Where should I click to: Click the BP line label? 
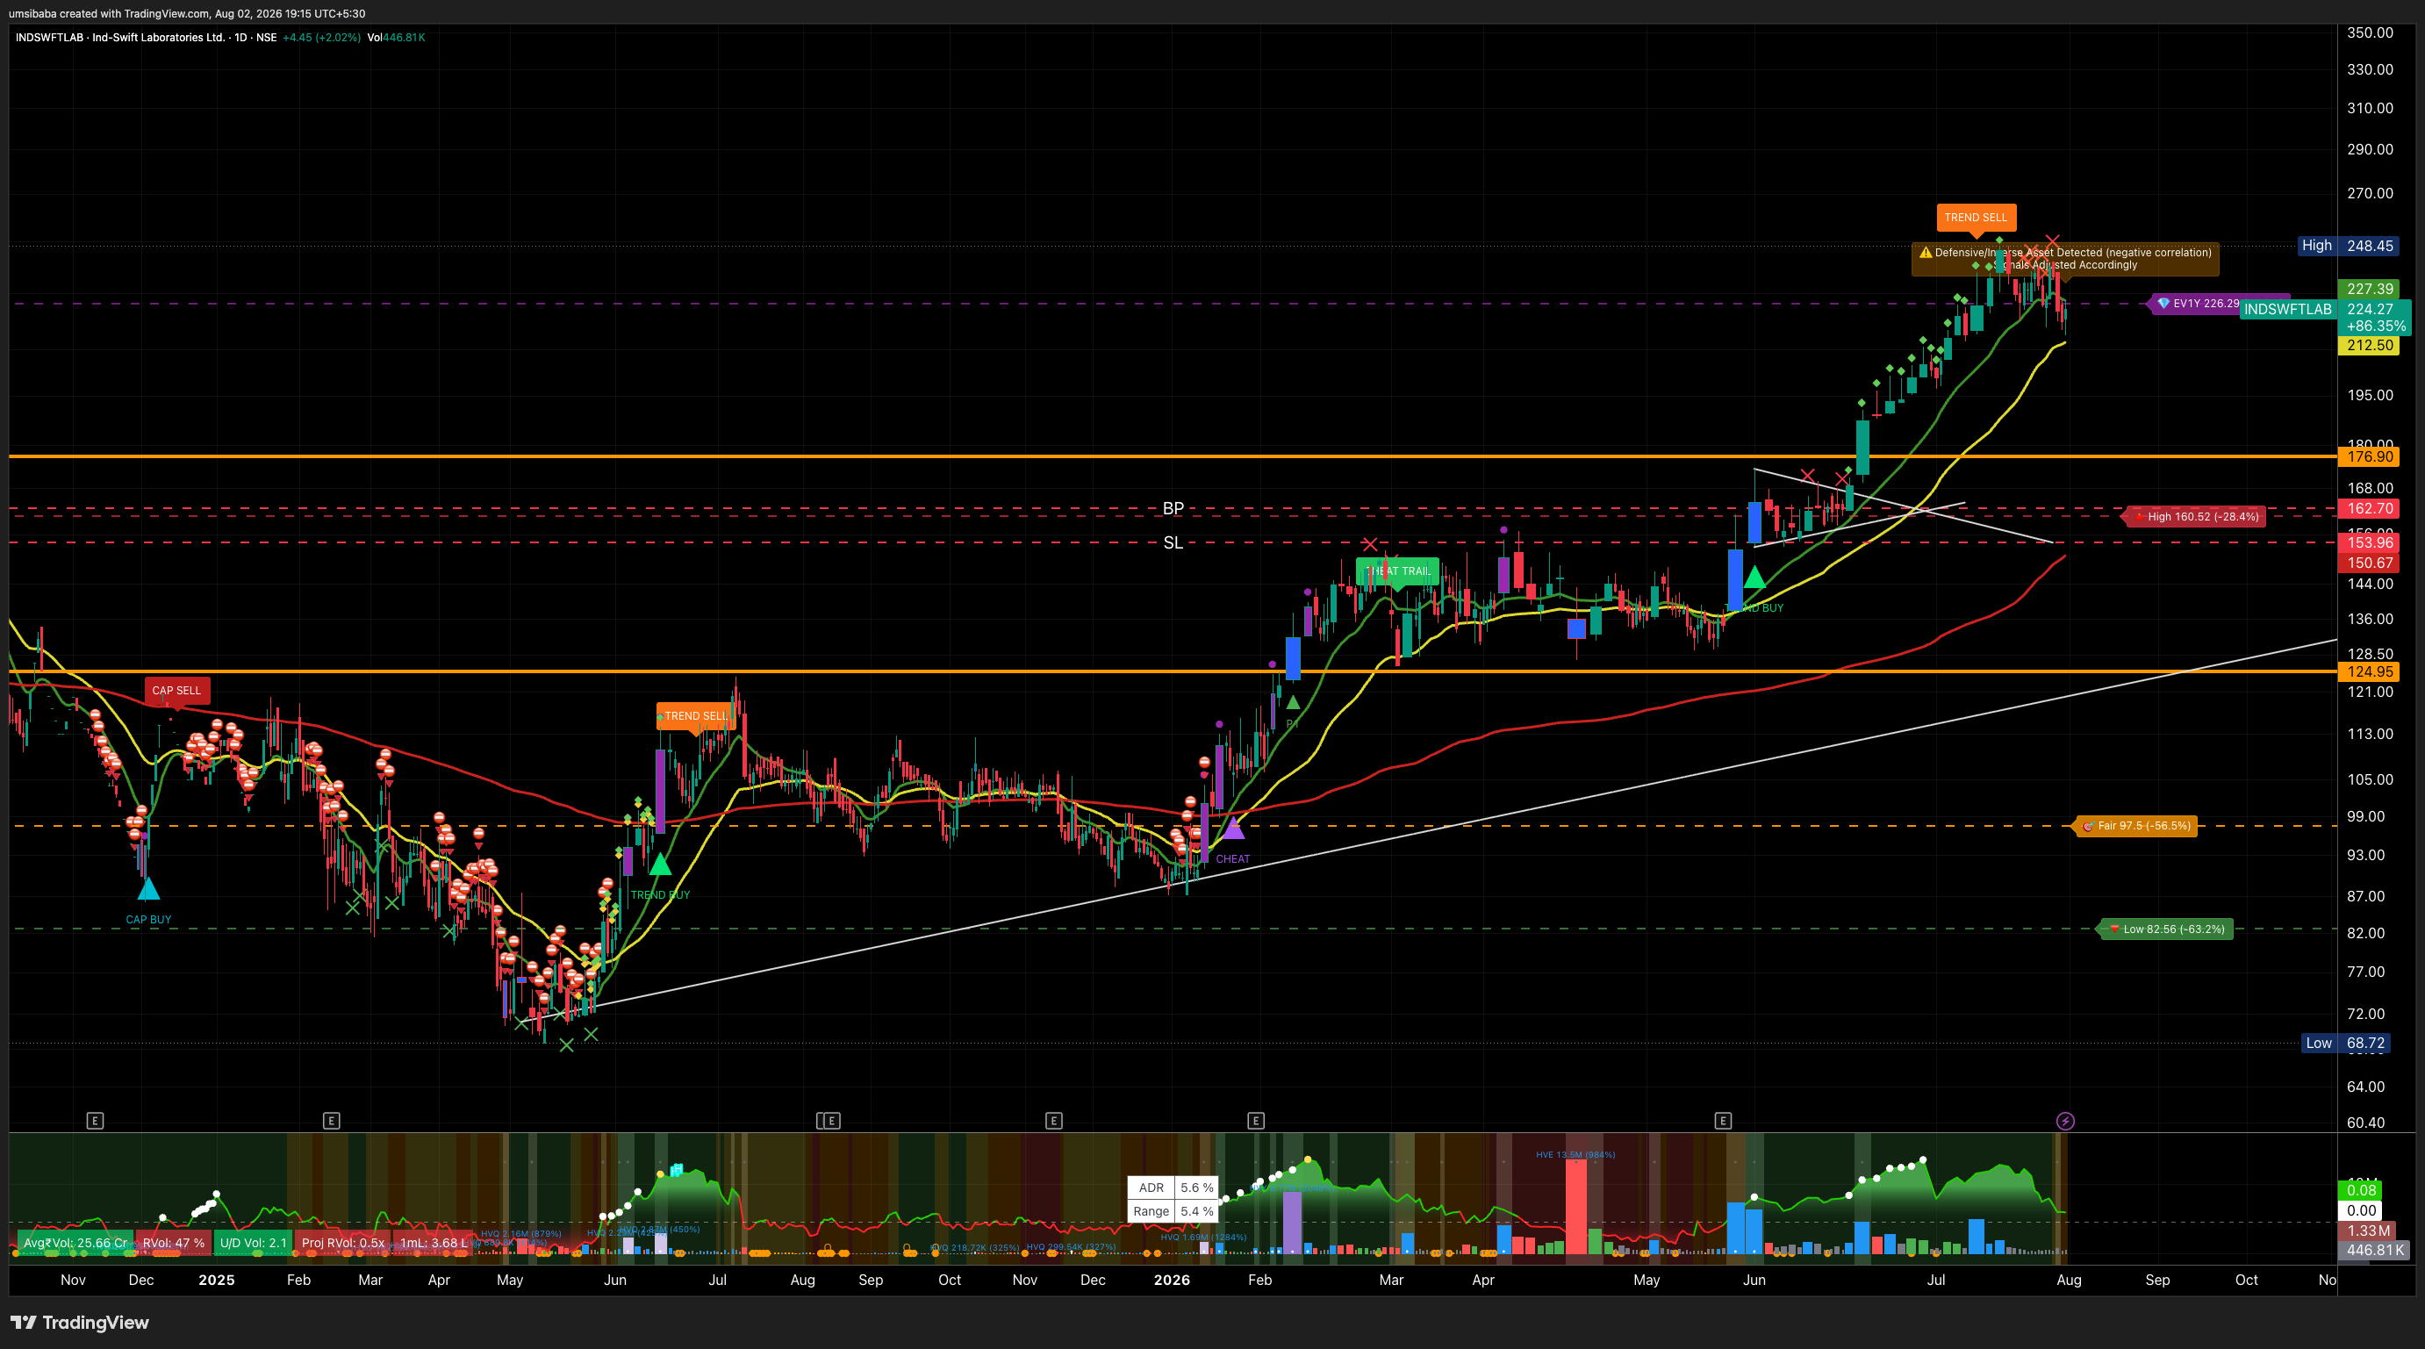[1173, 508]
